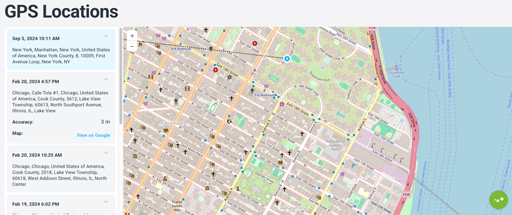Click the Alphabet City map label
The image size is (512, 215).
pyautogui.click(x=292, y=208)
